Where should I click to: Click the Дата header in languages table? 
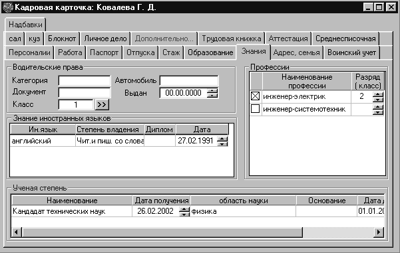202,129
